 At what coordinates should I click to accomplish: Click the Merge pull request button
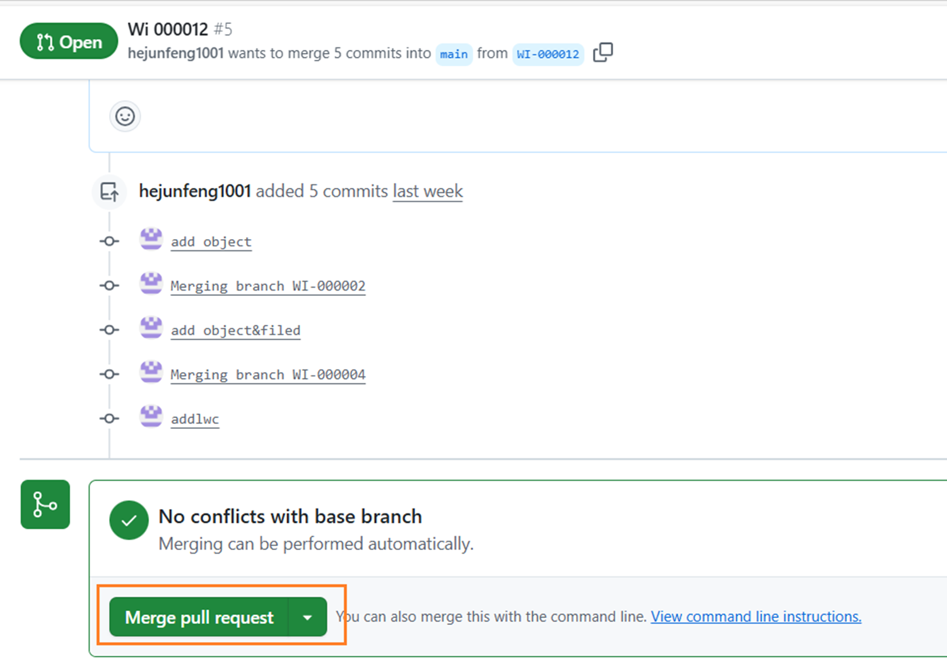click(x=199, y=617)
